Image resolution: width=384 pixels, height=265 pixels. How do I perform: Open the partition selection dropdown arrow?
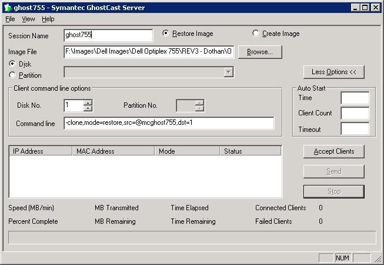coord(229,72)
